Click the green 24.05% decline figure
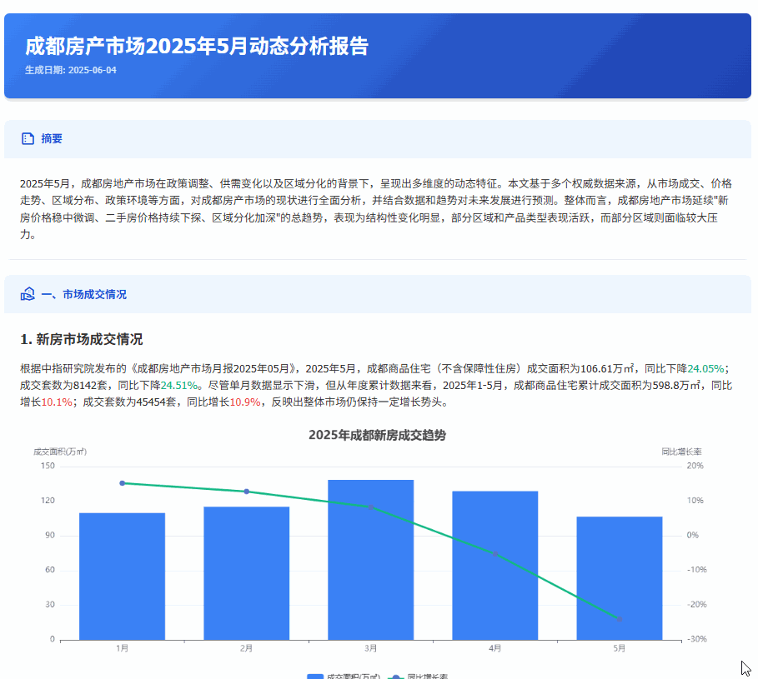Screen dimensions: 758x679 click(705, 368)
